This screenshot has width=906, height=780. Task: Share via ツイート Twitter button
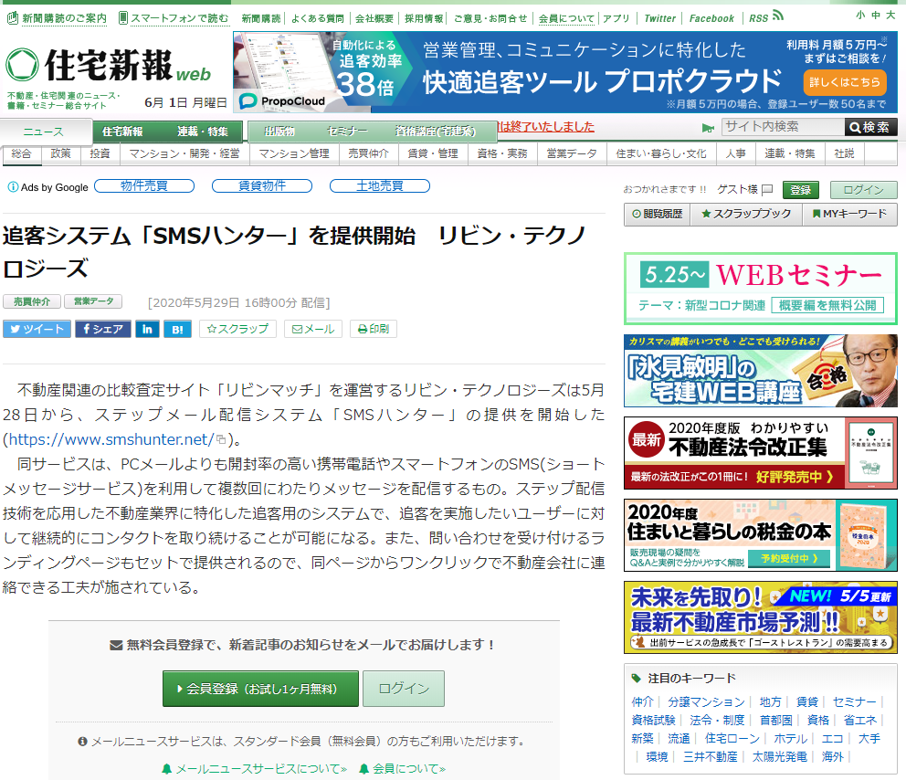[x=37, y=329]
